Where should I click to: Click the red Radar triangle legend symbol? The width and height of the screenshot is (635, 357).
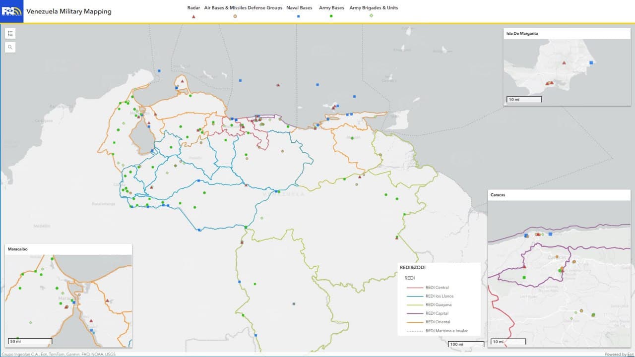coord(193,15)
